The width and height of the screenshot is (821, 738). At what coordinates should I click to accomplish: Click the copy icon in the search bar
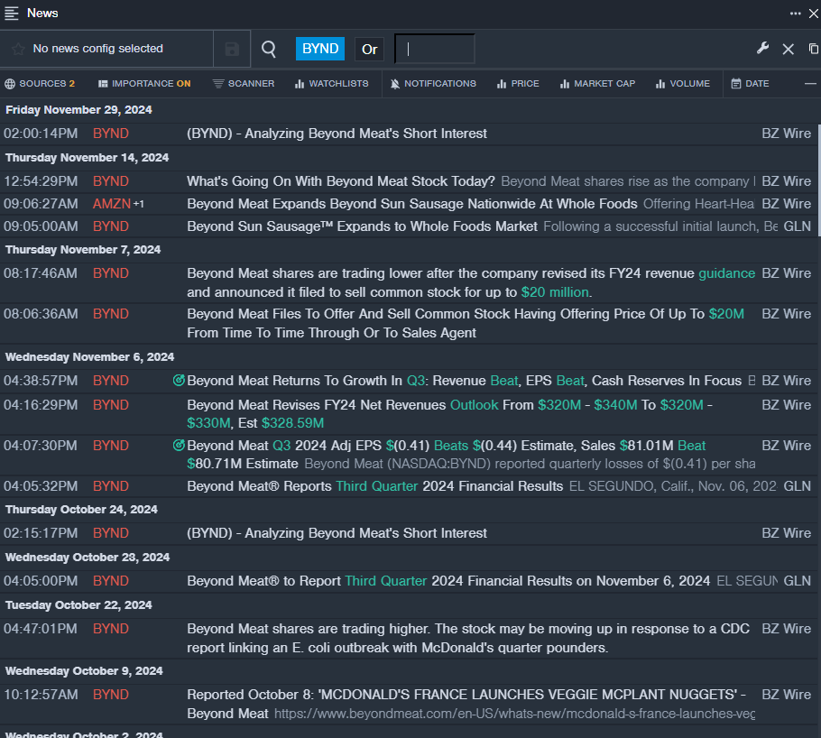(x=813, y=49)
